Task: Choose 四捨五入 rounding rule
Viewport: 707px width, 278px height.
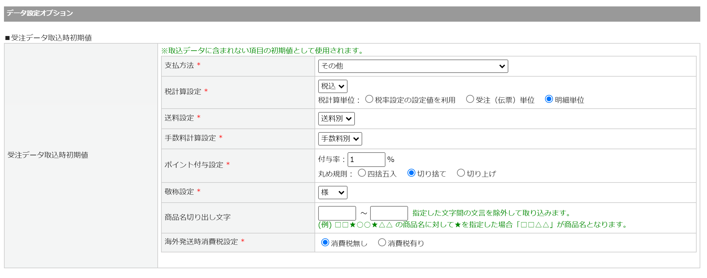Action: 362,173
